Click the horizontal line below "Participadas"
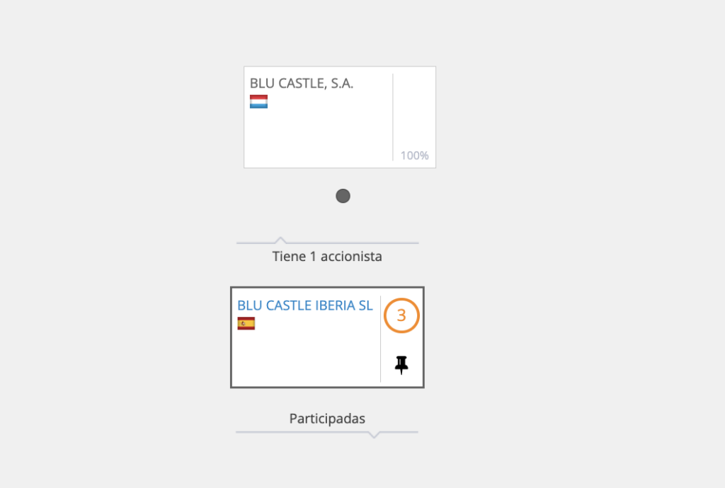The width and height of the screenshot is (725, 488). coord(304,431)
